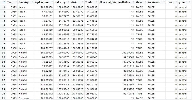Click Trade value 155.08150
Viewport: 192px width, 100px height.
[91, 94]
